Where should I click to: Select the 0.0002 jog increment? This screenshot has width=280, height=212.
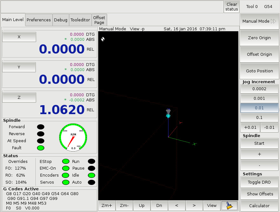(259, 89)
